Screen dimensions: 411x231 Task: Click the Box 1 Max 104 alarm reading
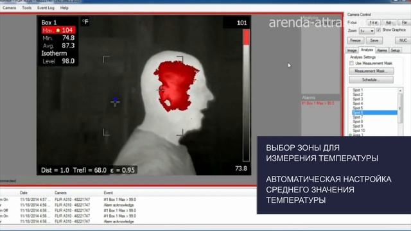[58, 30]
